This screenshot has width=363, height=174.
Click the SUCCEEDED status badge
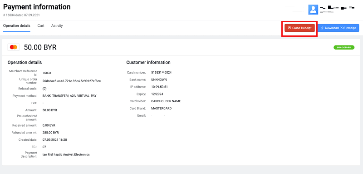pos(344,47)
